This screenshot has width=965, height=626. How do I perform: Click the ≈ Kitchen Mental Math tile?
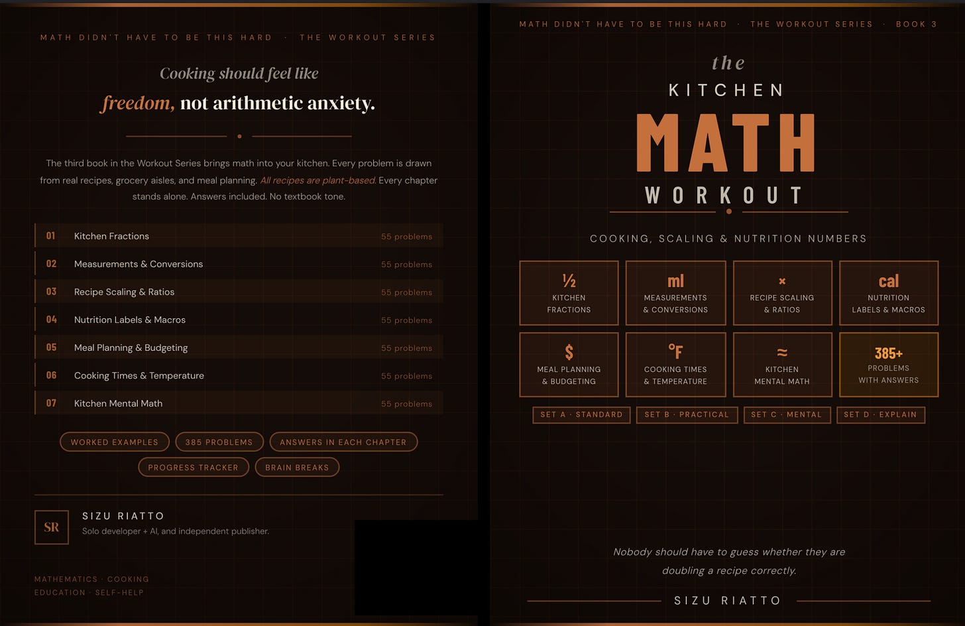coord(782,365)
